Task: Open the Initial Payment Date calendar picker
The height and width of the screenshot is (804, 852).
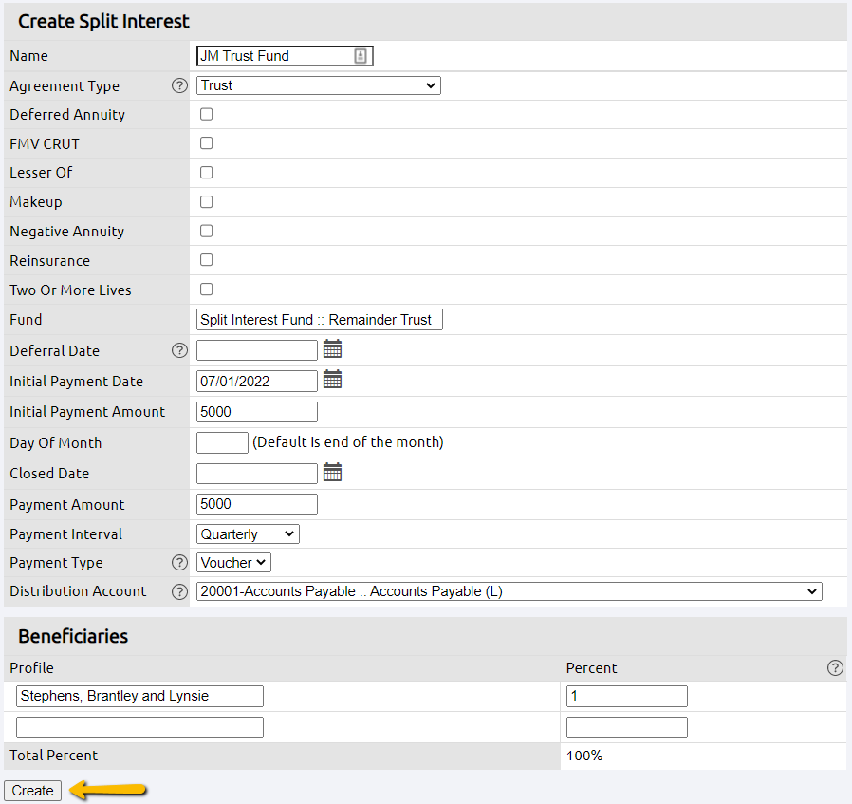Action: (x=332, y=379)
